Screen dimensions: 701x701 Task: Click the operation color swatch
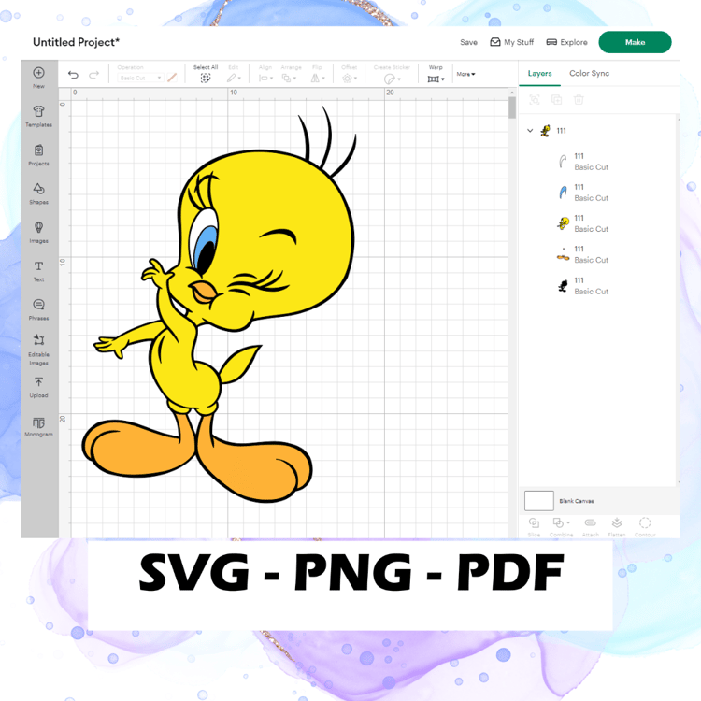(x=172, y=78)
